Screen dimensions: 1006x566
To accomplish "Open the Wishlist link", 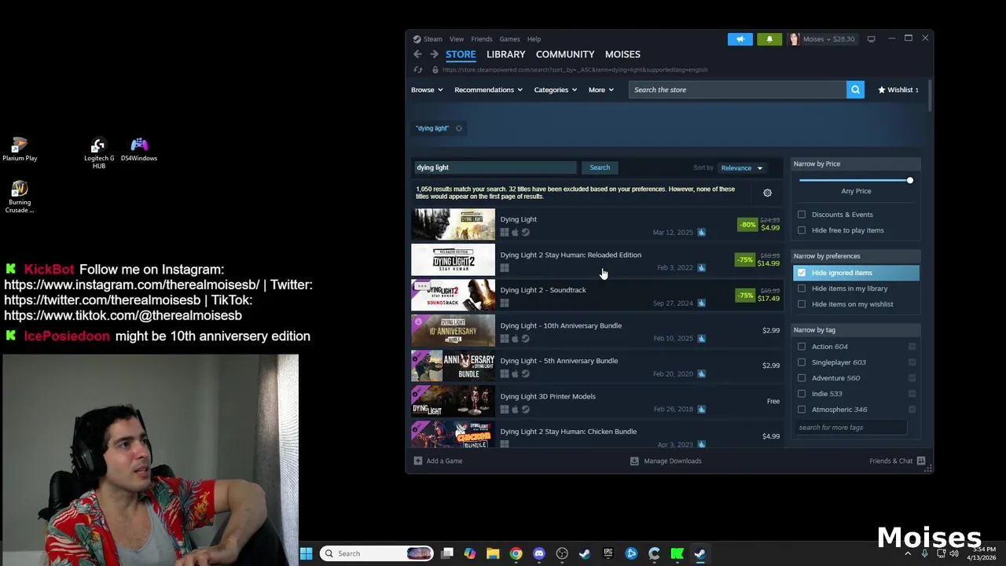I will point(898,90).
